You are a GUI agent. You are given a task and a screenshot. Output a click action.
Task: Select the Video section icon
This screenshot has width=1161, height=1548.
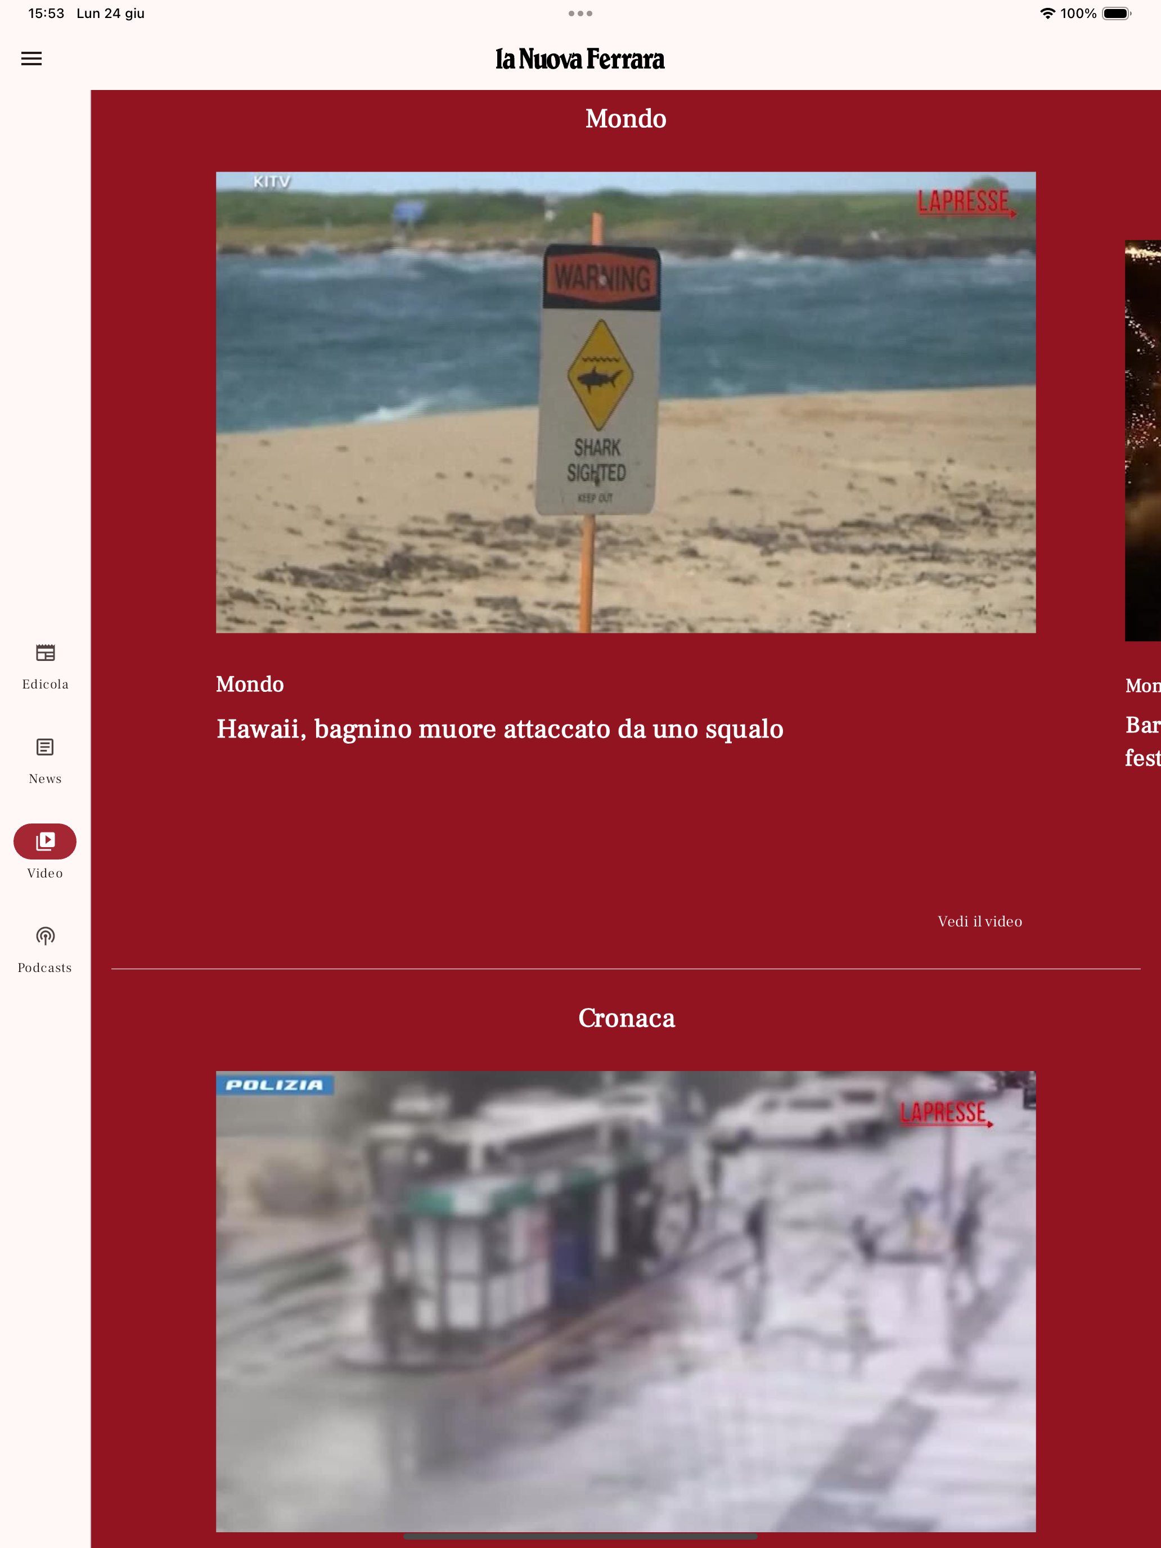coord(45,841)
